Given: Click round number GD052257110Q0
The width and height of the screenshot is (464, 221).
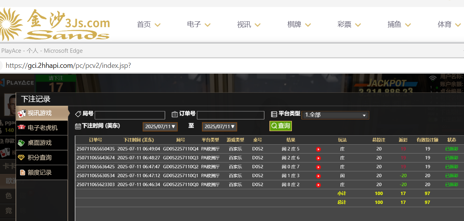Looking at the screenshot, I should pos(181,185).
